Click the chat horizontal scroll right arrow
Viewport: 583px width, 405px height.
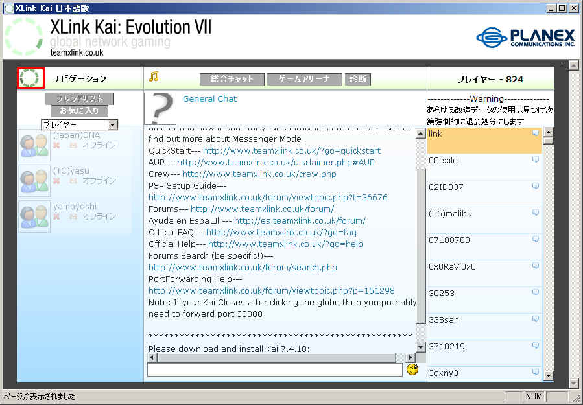tap(410, 358)
